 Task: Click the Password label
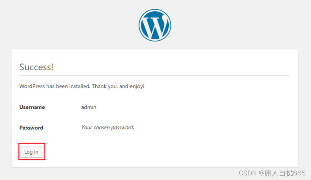click(31, 128)
